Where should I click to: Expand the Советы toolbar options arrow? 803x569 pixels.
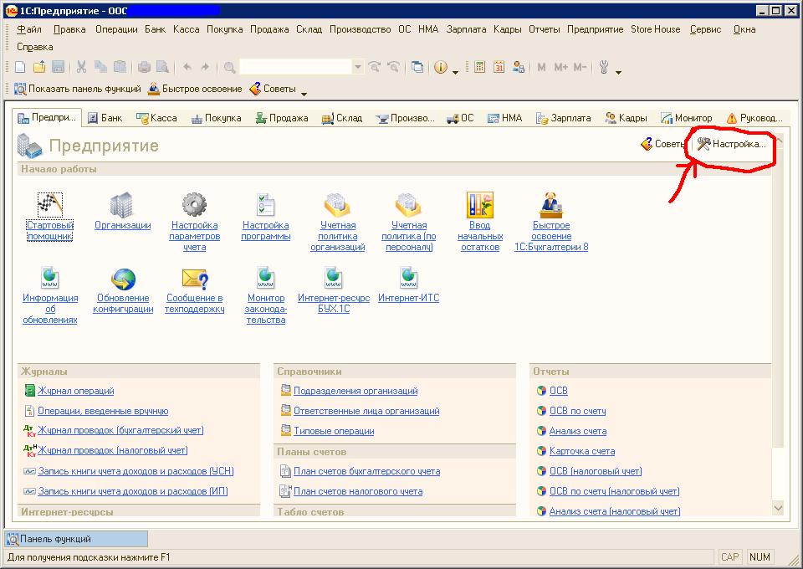(x=304, y=94)
